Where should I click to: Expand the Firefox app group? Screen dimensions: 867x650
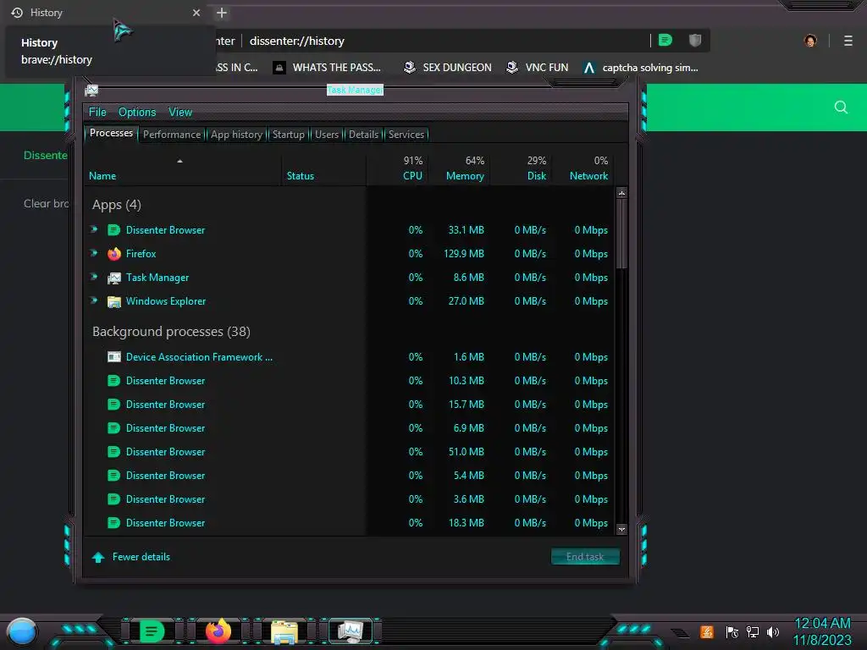point(94,253)
